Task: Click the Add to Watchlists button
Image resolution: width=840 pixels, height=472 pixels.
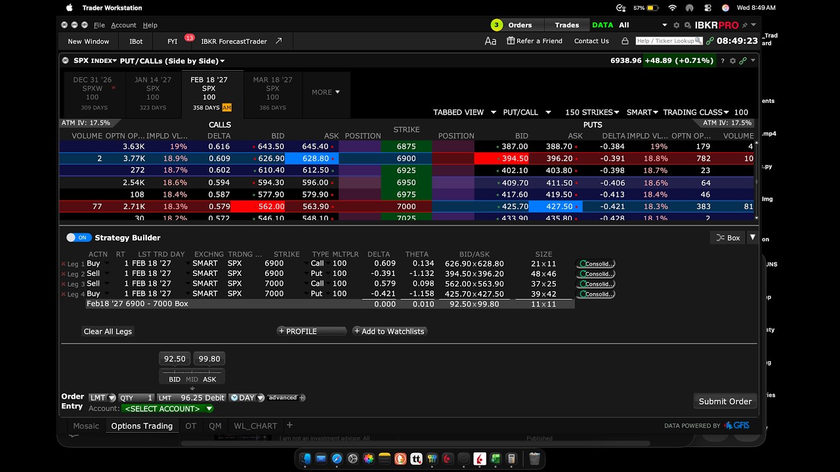Action: point(389,331)
